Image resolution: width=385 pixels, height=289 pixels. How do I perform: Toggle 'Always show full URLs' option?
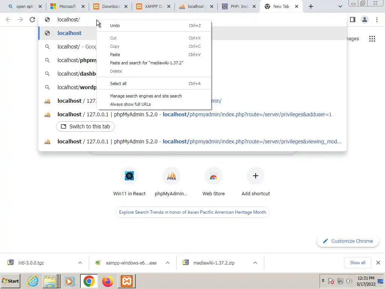click(154, 104)
